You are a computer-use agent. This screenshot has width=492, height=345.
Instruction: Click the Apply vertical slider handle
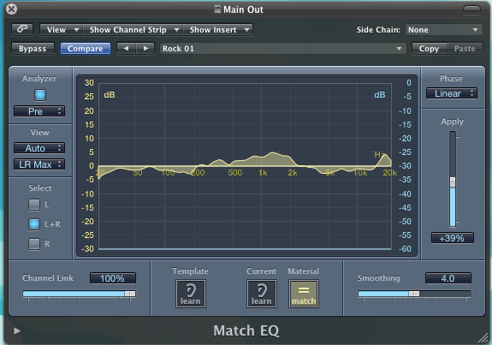point(453,182)
